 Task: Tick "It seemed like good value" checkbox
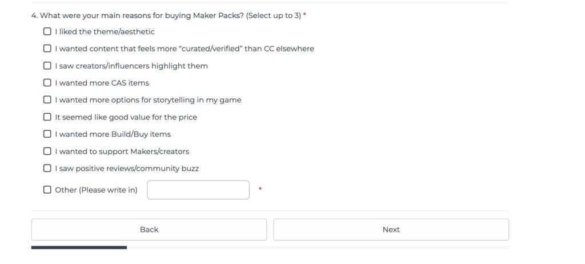(x=47, y=117)
